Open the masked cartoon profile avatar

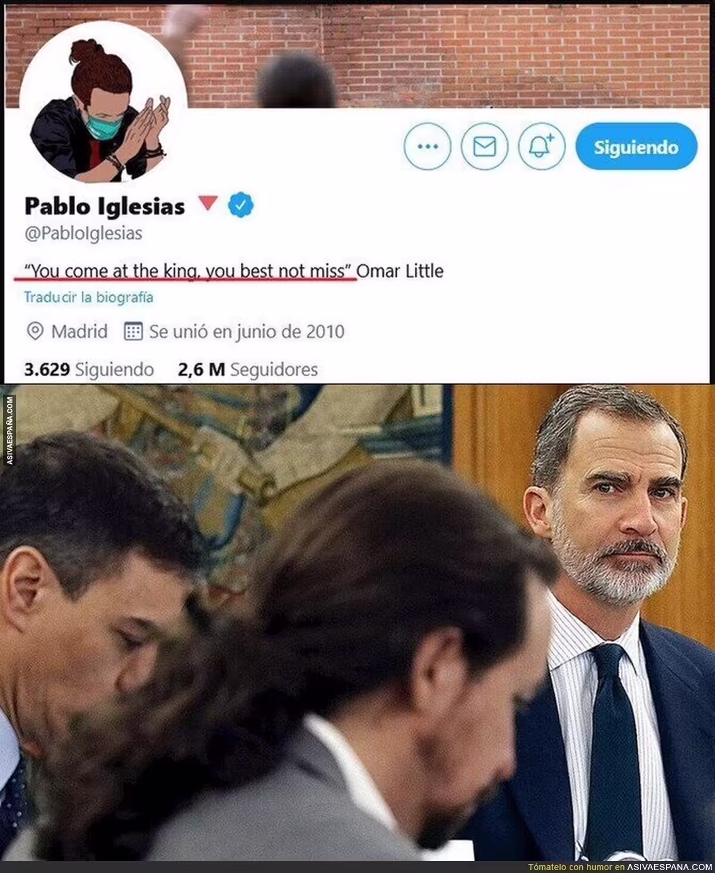102,103
